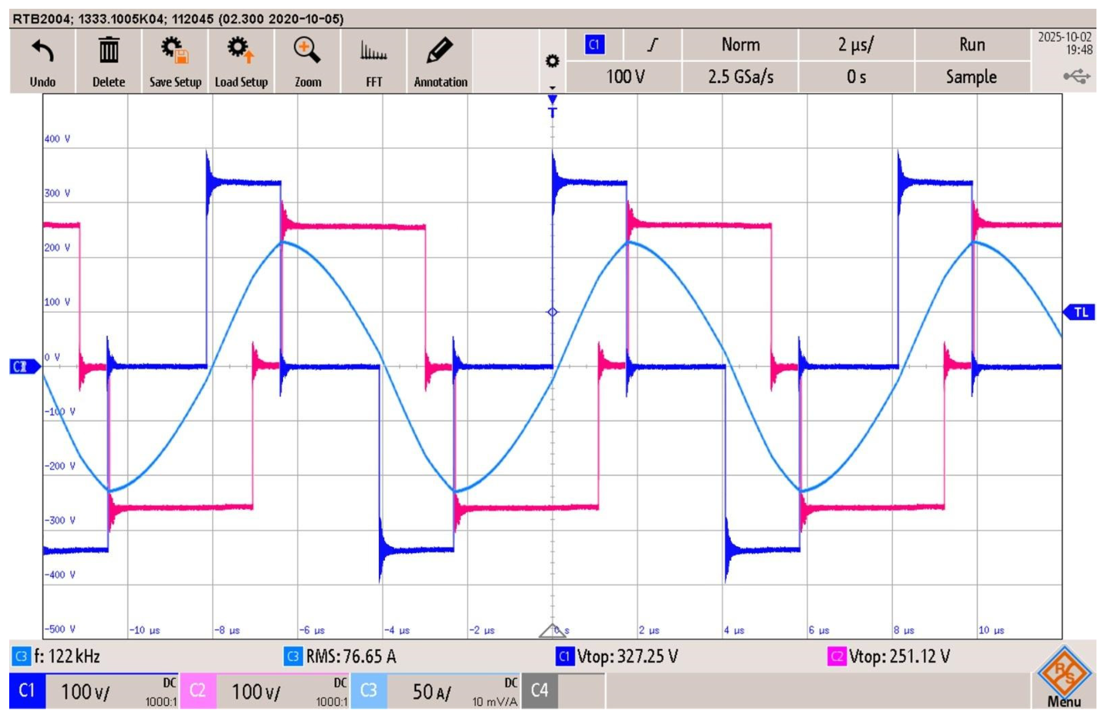Select the Annotation pencil tool

[x=440, y=50]
